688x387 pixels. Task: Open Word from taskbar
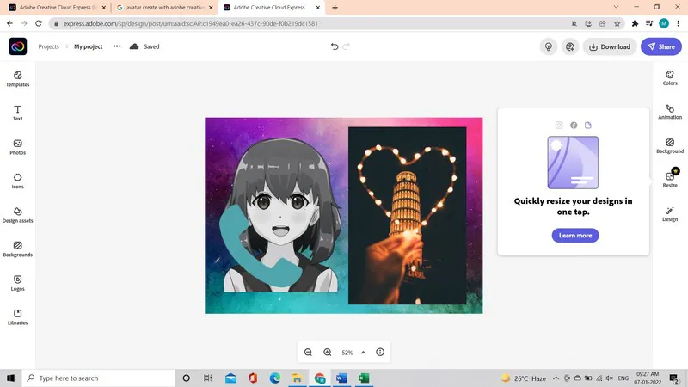pyautogui.click(x=341, y=378)
